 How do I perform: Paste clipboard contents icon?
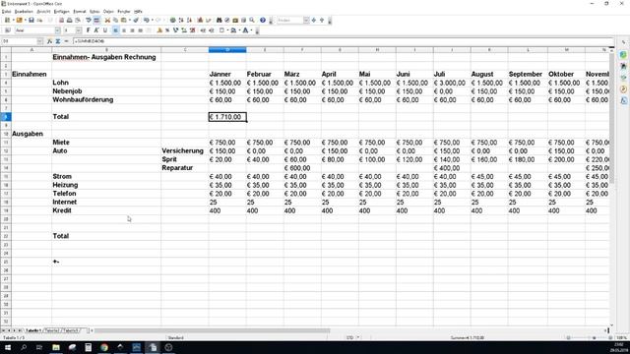coord(124,20)
